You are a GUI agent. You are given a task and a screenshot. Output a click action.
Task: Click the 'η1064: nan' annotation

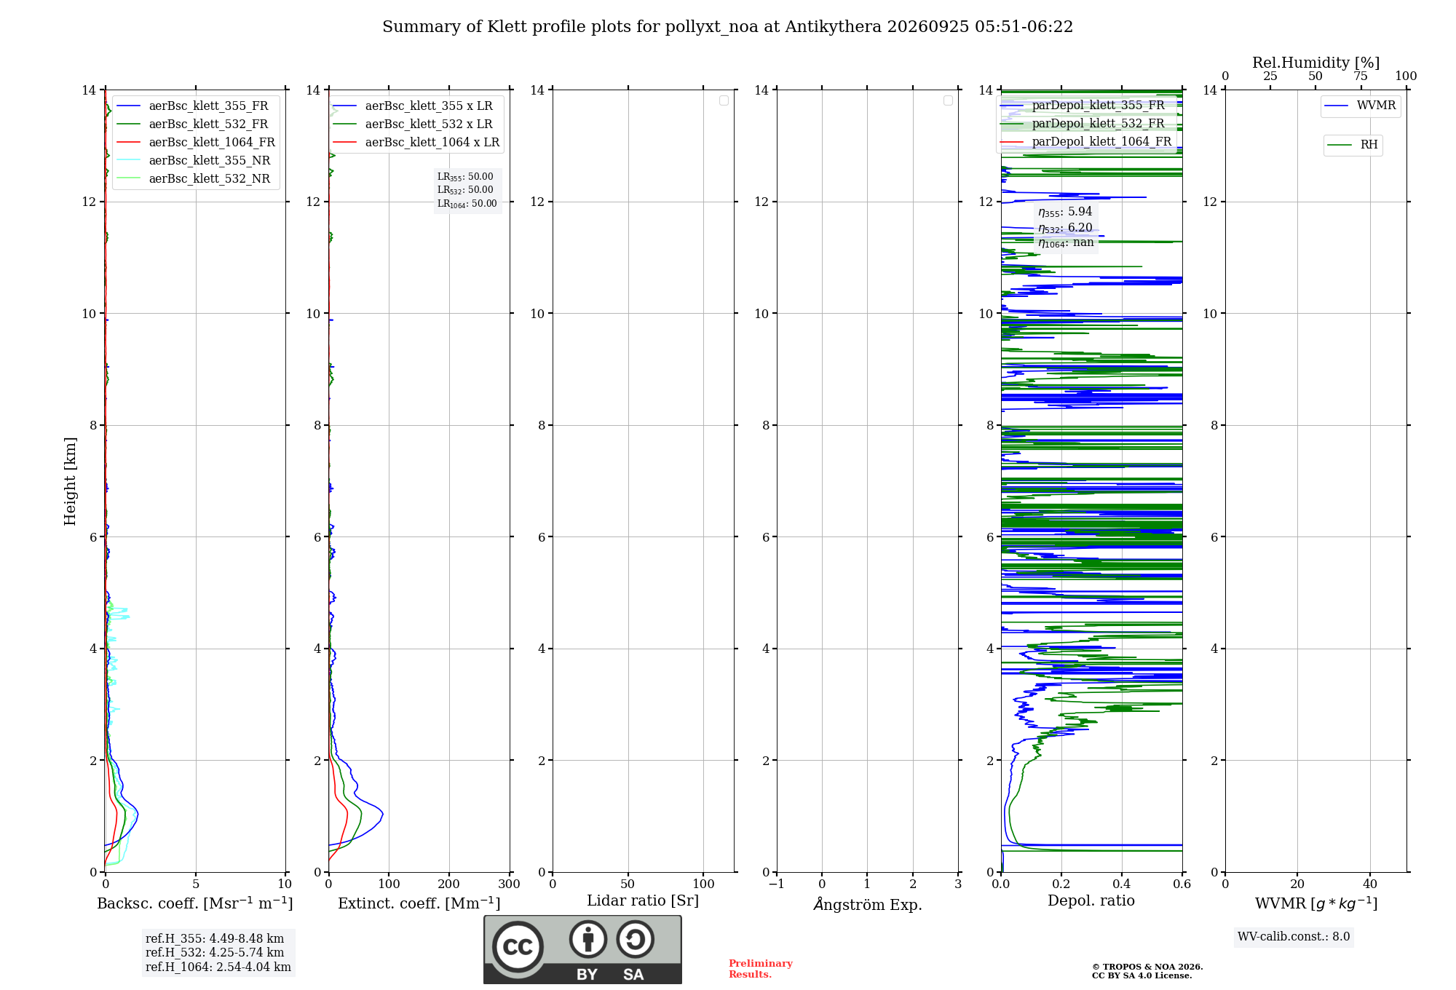pyautogui.click(x=1066, y=242)
